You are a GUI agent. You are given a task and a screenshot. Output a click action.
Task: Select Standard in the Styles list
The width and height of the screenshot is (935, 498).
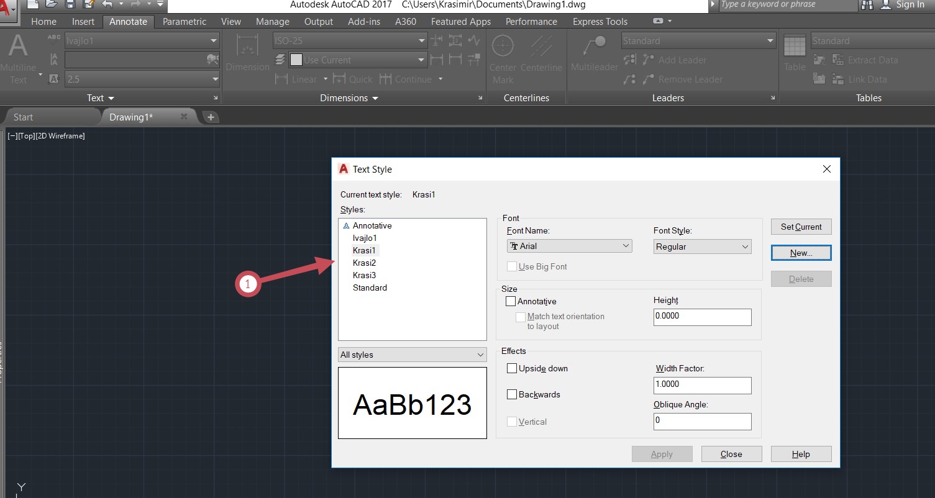pos(370,287)
